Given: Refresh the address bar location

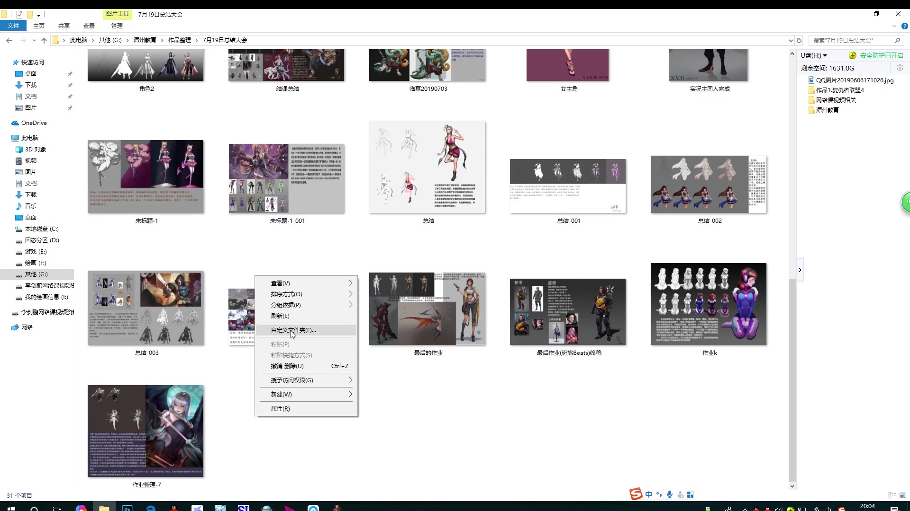Looking at the screenshot, I should click(799, 41).
